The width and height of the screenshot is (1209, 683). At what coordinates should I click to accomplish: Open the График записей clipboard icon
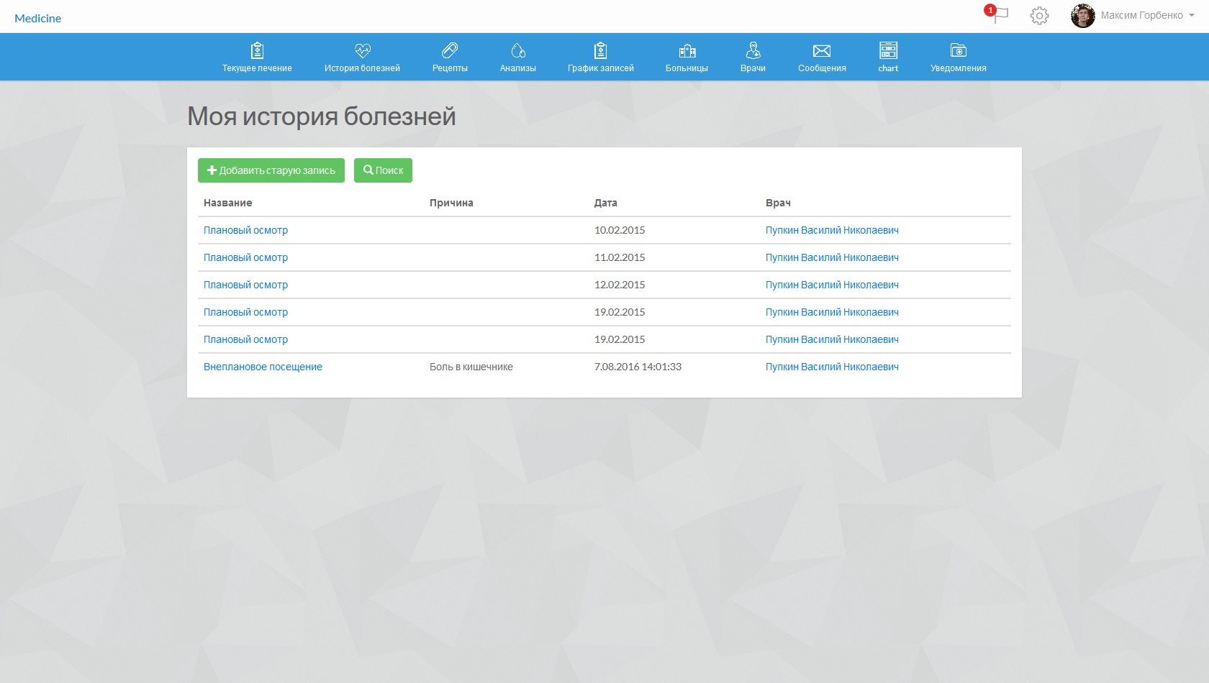pyautogui.click(x=601, y=50)
